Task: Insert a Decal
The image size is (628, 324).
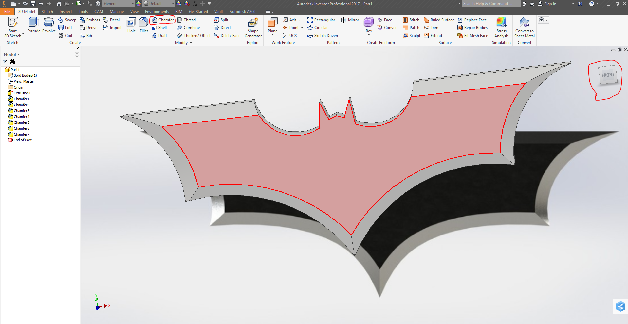Action: click(111, 20)
